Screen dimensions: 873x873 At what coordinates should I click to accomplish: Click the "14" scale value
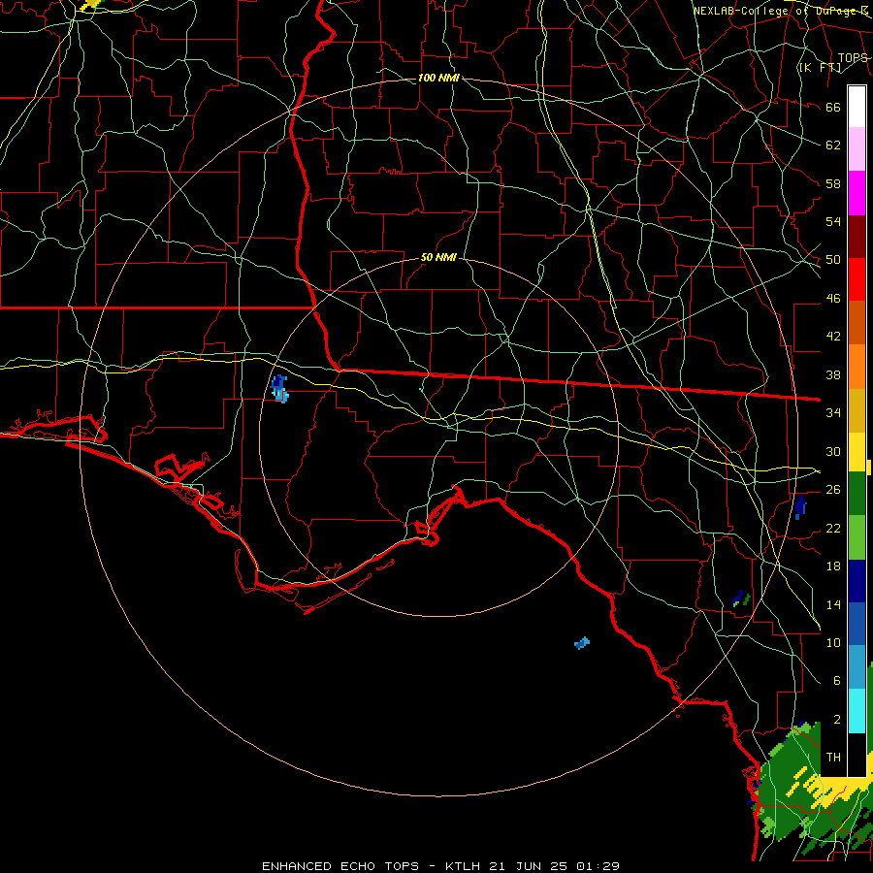(x=833, y=604)
